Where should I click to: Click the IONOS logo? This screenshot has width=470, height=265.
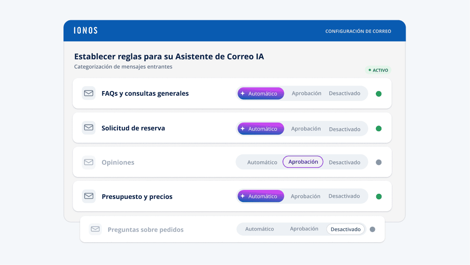coord(86,31)
